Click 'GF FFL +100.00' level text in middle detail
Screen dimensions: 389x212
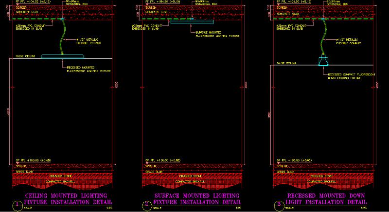(x=162, y=160)
